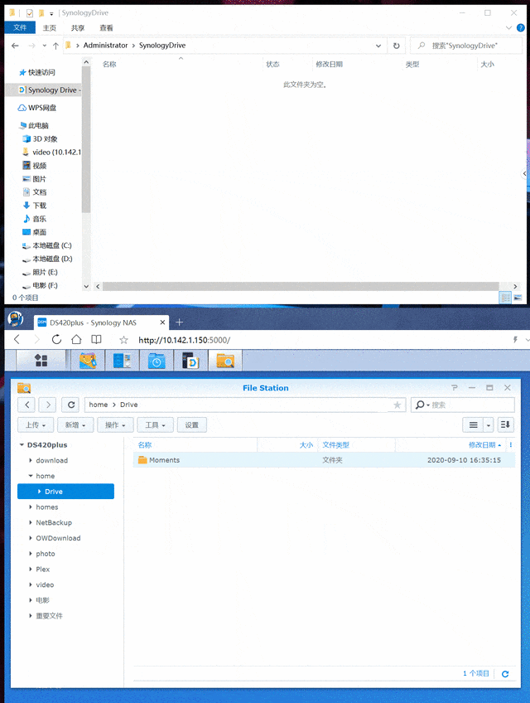Go forward in File Station
The width and height of the screenshot is (530, 703).
point(48,405)
